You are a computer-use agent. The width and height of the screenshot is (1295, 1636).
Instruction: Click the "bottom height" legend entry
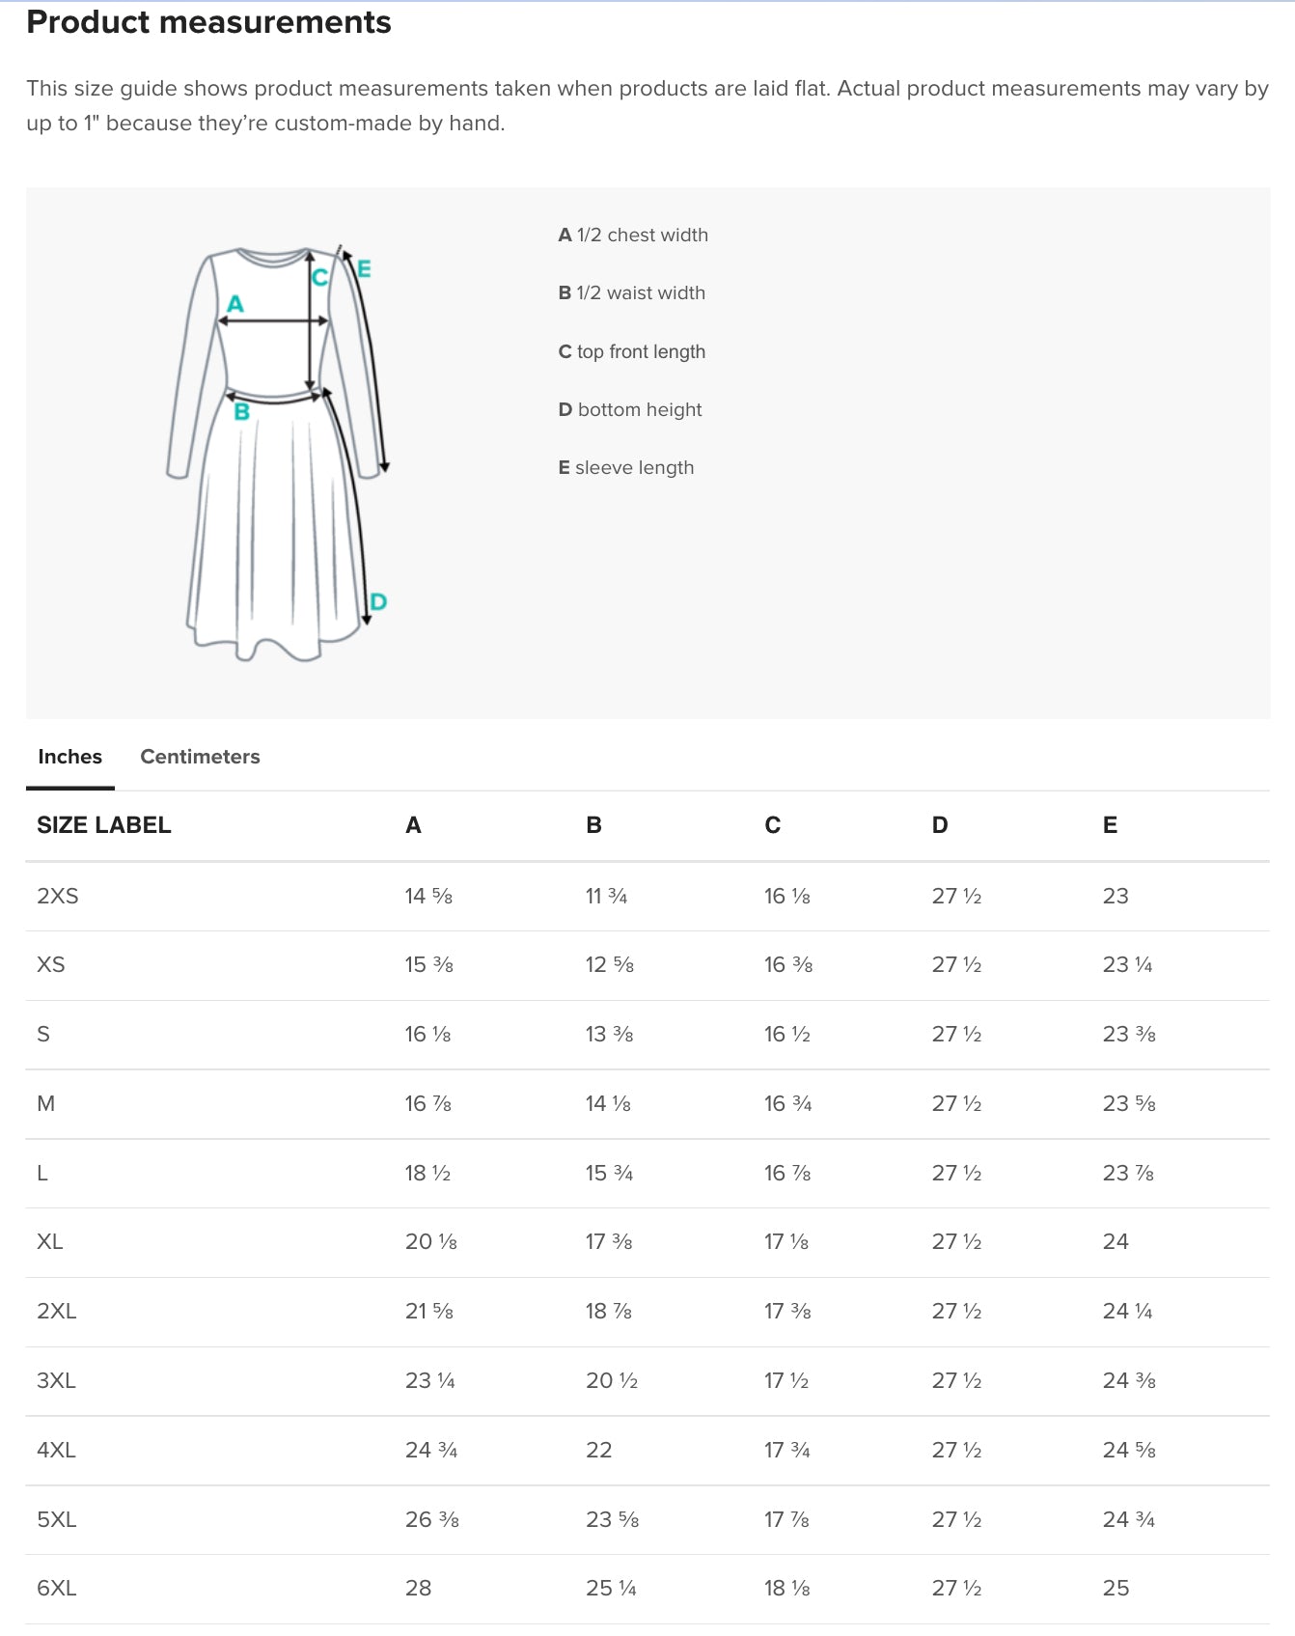(629, 410)
